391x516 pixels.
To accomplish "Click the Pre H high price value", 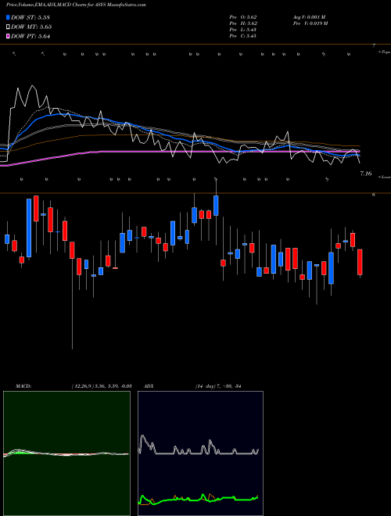I will click(x=243, y=23).
